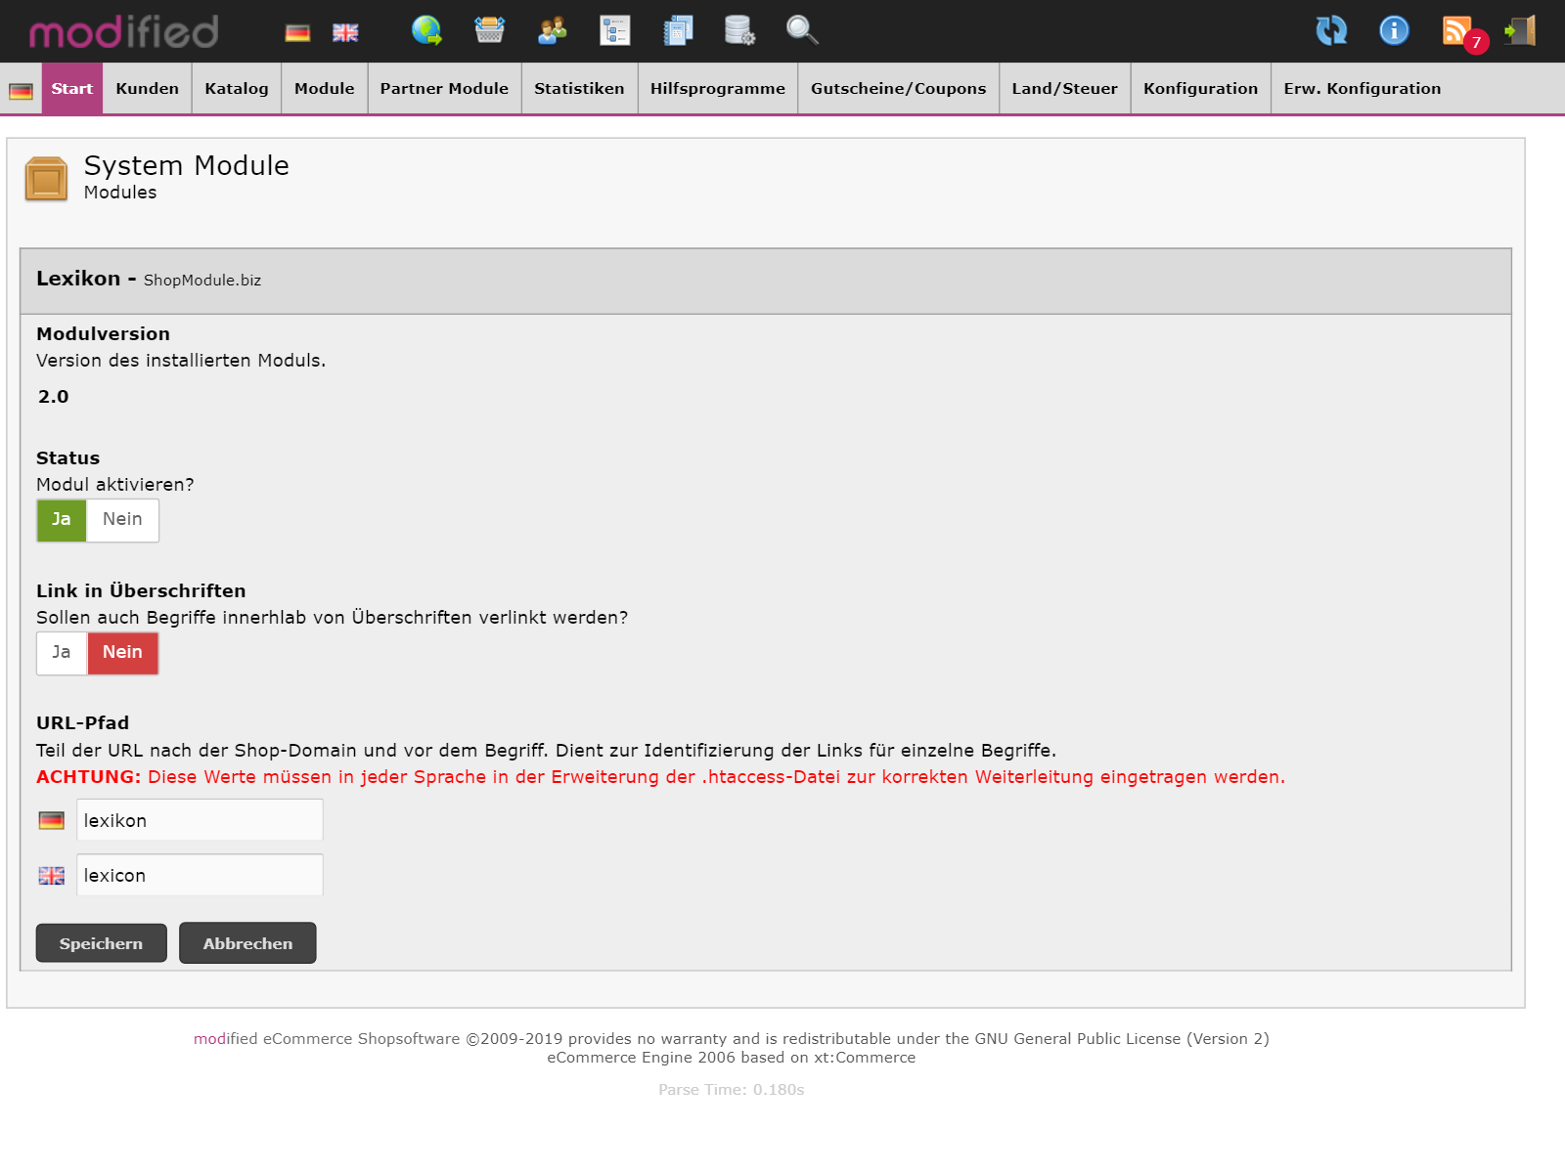The height and width of the screenshot is (1173, 1565).
Task: Open the Gutscheine/Coupons menu item
Action: (x=898, y=89)
